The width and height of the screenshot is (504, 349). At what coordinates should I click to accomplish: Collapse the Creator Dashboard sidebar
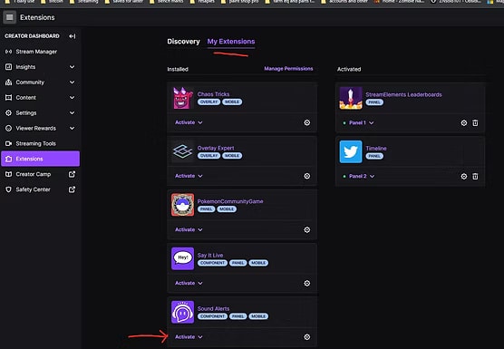point(72,36)
